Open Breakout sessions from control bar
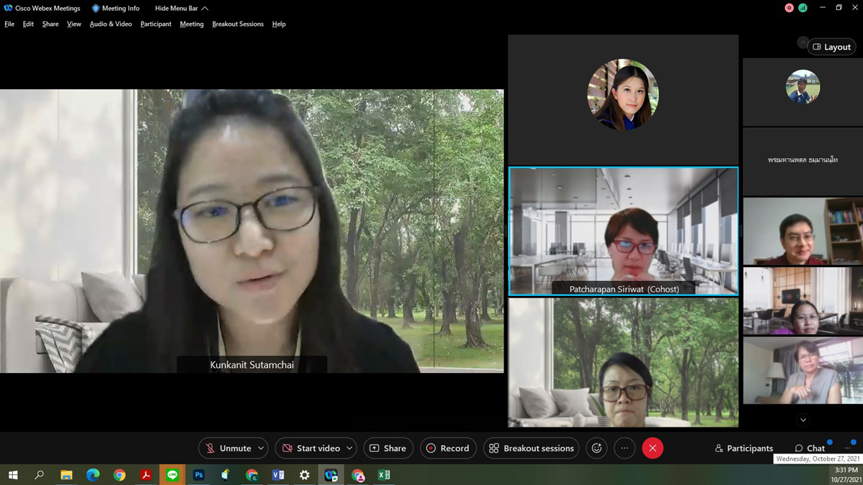This screenshot has width=863, height=485. pos(531,448)
